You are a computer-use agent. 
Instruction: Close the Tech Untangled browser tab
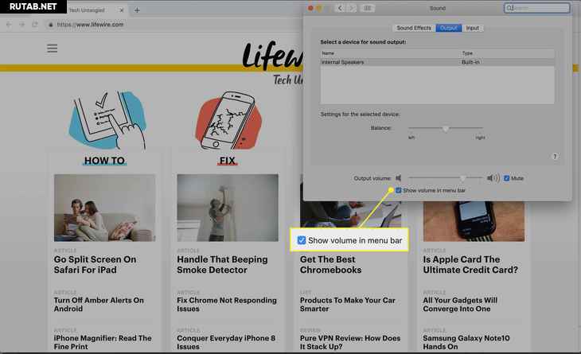(x=122, y=10)
